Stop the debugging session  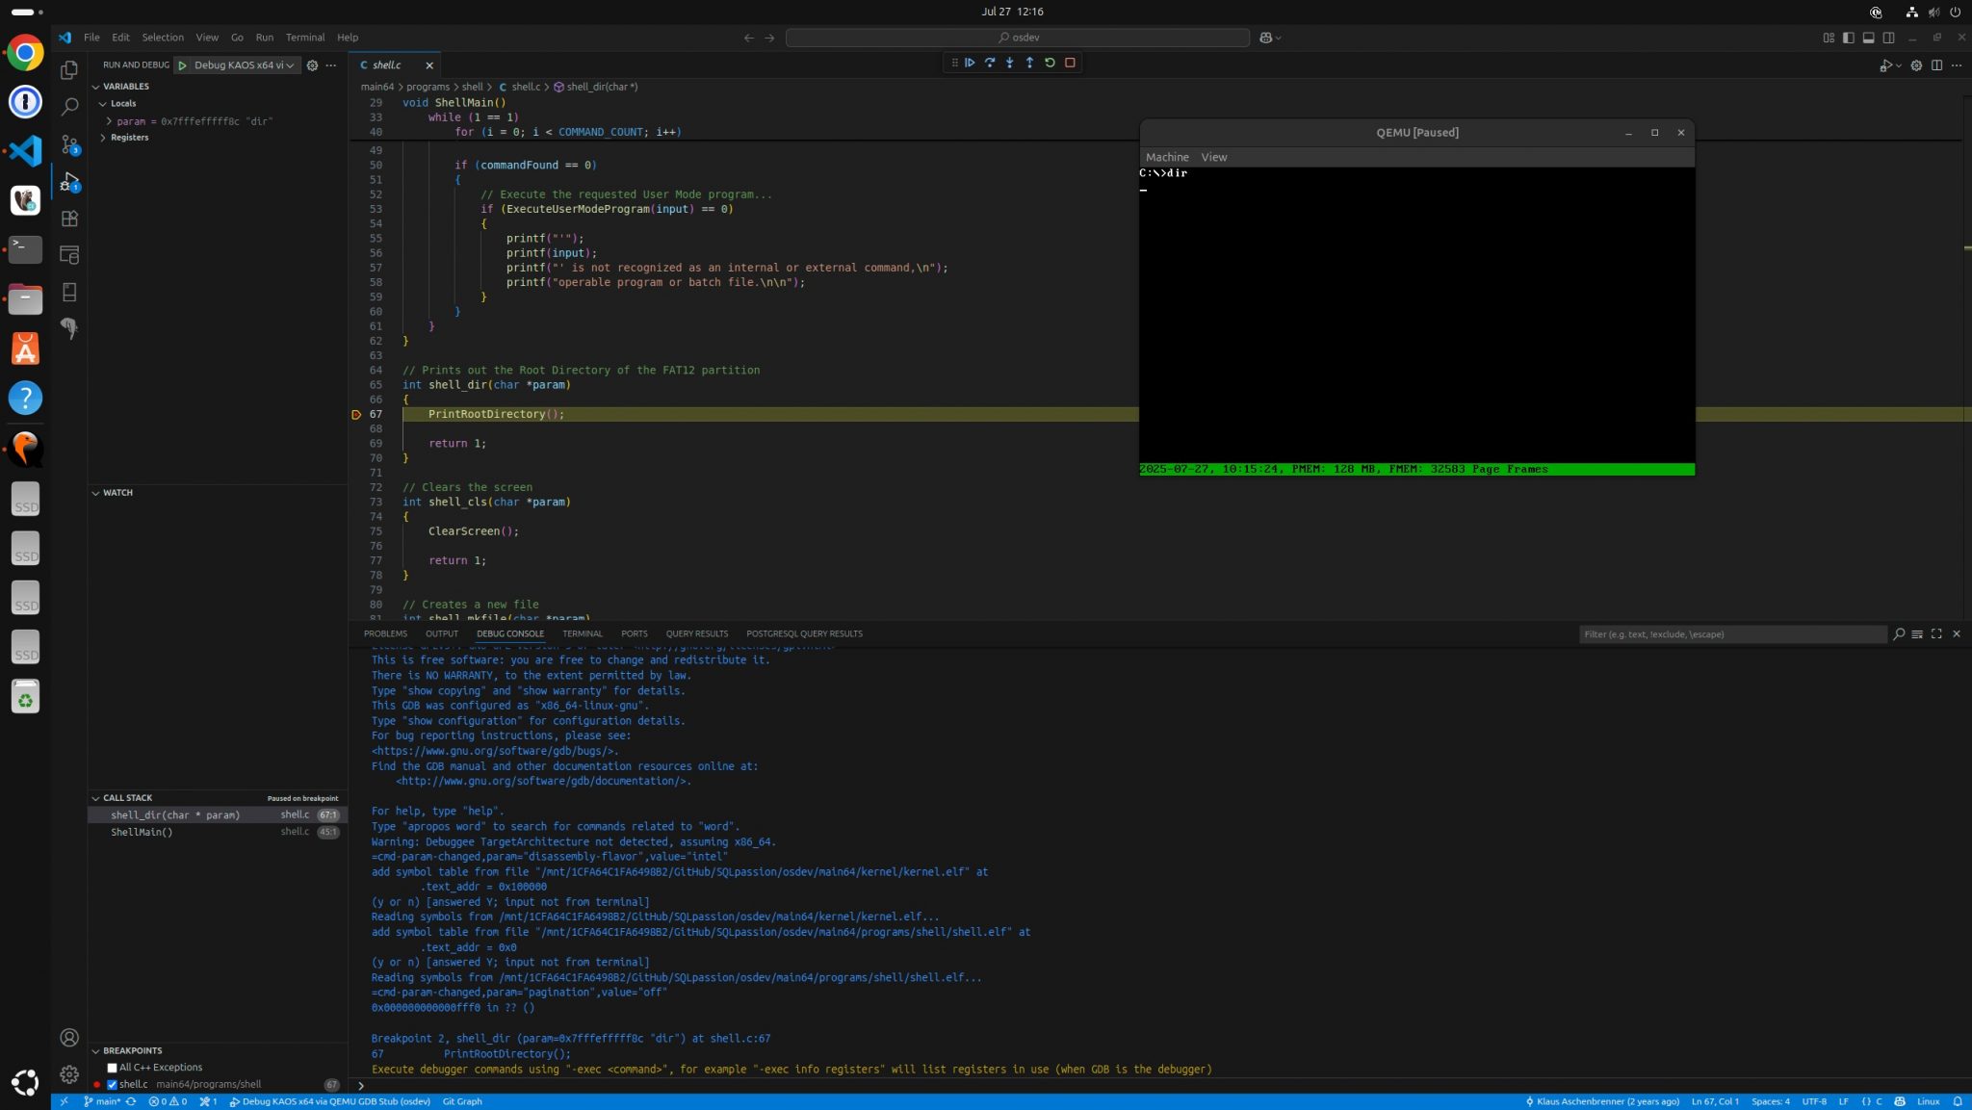(1070, 63)
